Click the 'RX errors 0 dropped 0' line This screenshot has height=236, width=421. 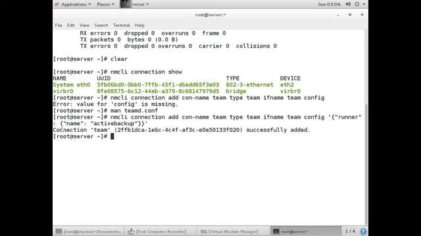[x=153, y=33]
